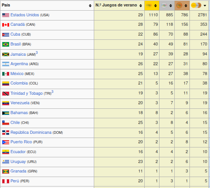The height and width of the screenshot is (188, 210).
Task: Open the México link
Action: [x=17, y=74]
